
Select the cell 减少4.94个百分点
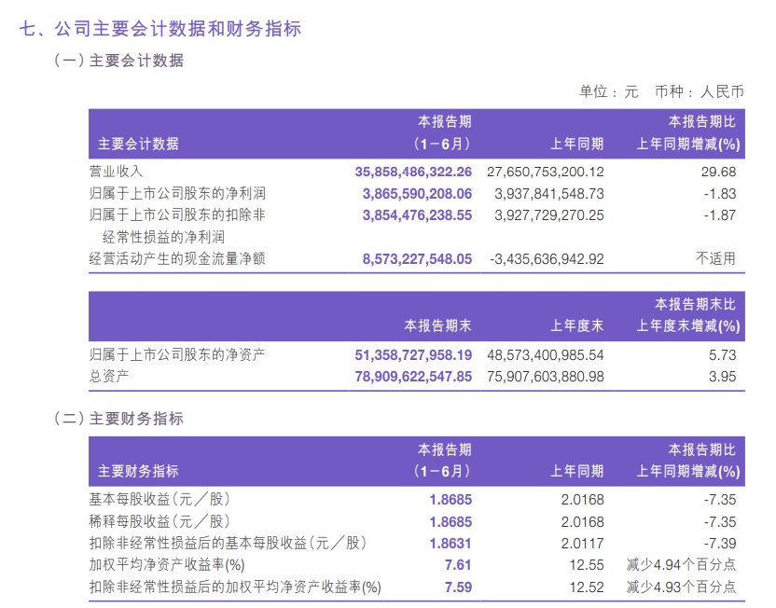pos(681,564)
